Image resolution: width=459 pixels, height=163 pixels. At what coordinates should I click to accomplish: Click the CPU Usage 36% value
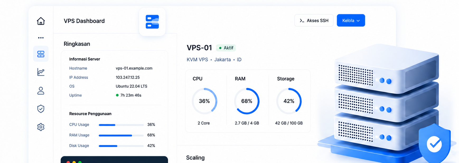click(x=151, y=125)
